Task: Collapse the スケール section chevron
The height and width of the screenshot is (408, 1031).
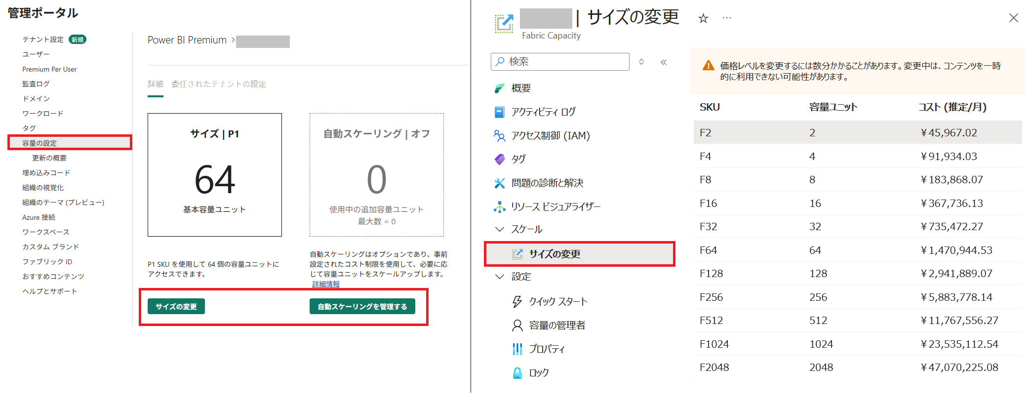Action: pyautogui.click(x=499, y=229)
